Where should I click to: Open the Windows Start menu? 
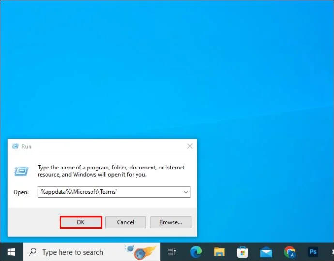point(11,252)
